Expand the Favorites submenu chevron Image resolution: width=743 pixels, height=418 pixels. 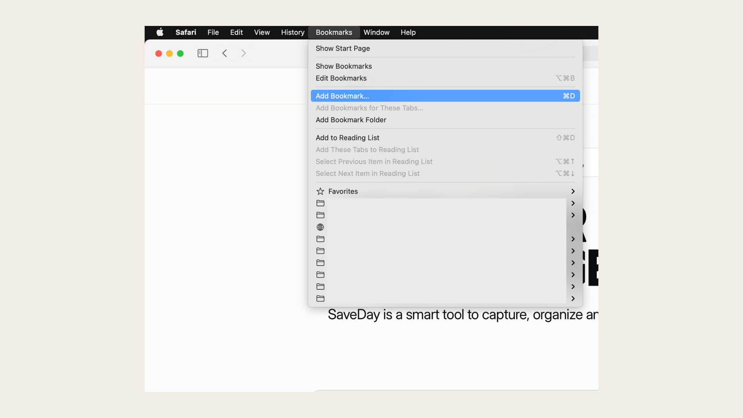point(573,191)
